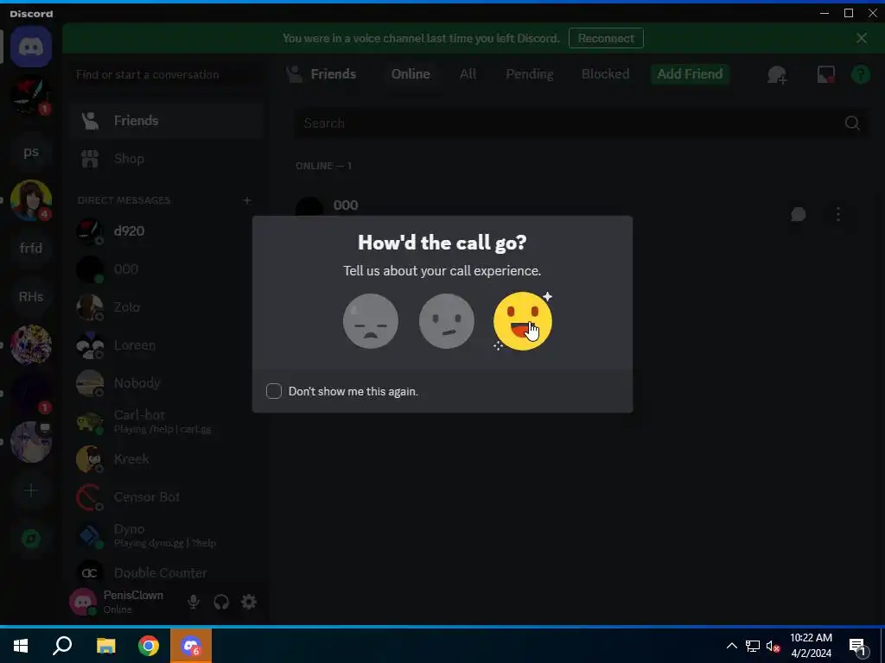This screenshot has width=885, height=663.
Task: Toggle headphone deafen
Action: tap(221, 602)
